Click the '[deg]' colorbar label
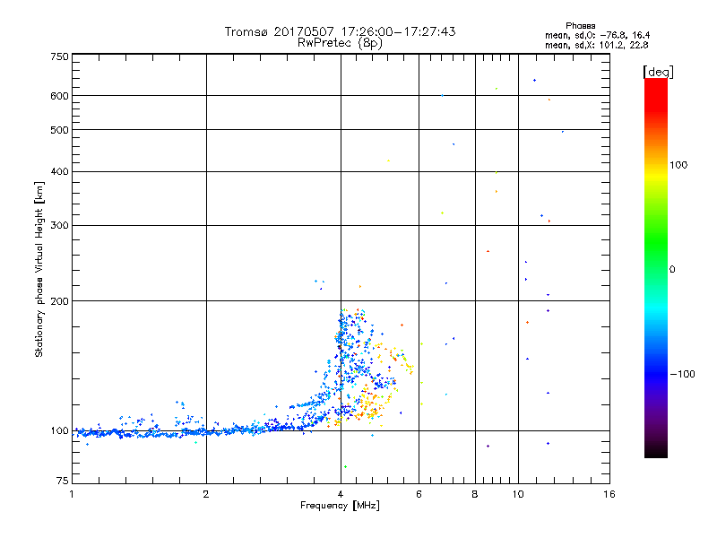717x538 pixels. (658, 72)
